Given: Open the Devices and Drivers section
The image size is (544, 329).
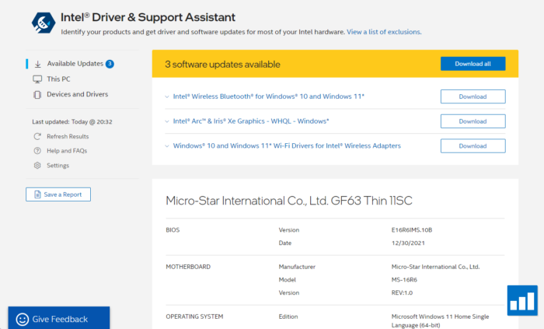Looking at the screenshot, I should (77, 95).
